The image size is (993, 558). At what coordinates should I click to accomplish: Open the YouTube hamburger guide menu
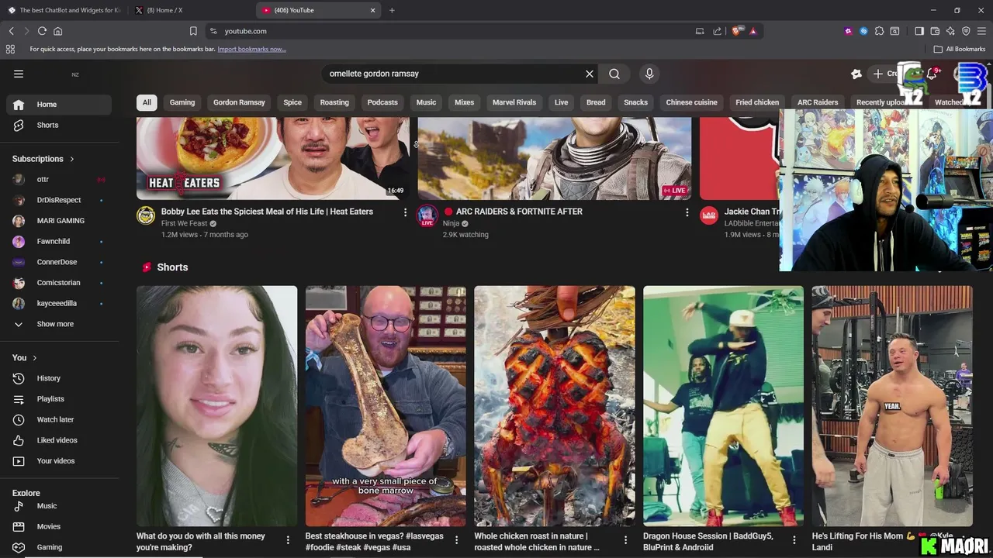coord(19,74)
